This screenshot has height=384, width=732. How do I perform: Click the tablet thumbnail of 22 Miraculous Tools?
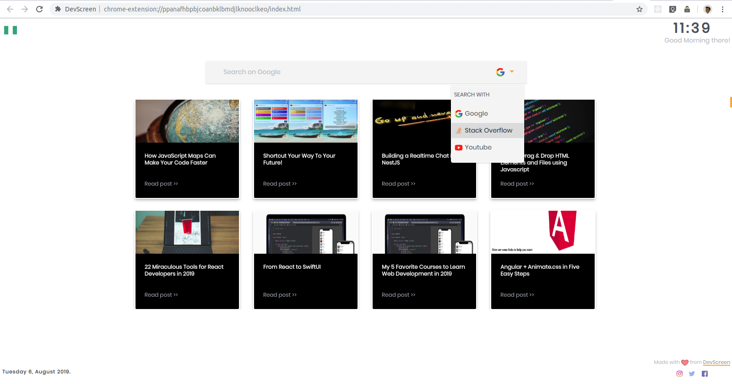pyautogui.click(x=187, y=232)
